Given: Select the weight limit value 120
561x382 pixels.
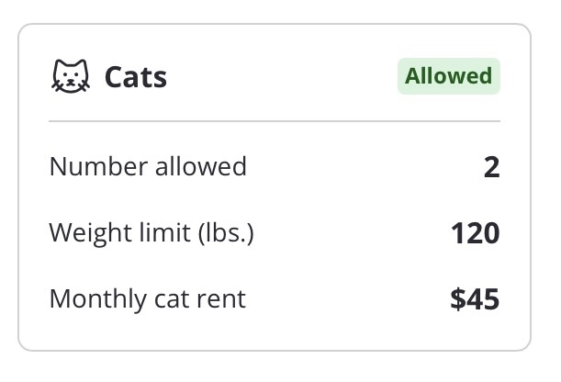Looking at the screenshot, I should point(475,233).
